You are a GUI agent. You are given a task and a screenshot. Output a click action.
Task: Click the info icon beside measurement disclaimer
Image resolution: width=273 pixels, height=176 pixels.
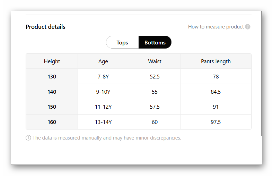pos(28,138)
